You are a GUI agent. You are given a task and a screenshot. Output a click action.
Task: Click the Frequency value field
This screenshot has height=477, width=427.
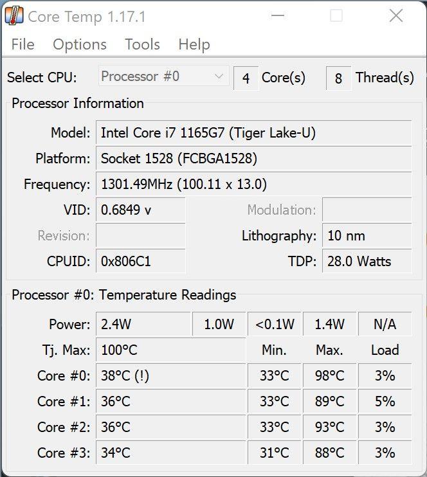253,184
